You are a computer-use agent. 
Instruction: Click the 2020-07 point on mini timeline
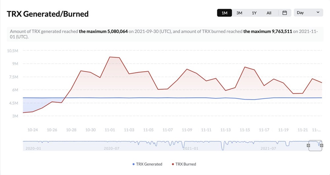point(112,148)
